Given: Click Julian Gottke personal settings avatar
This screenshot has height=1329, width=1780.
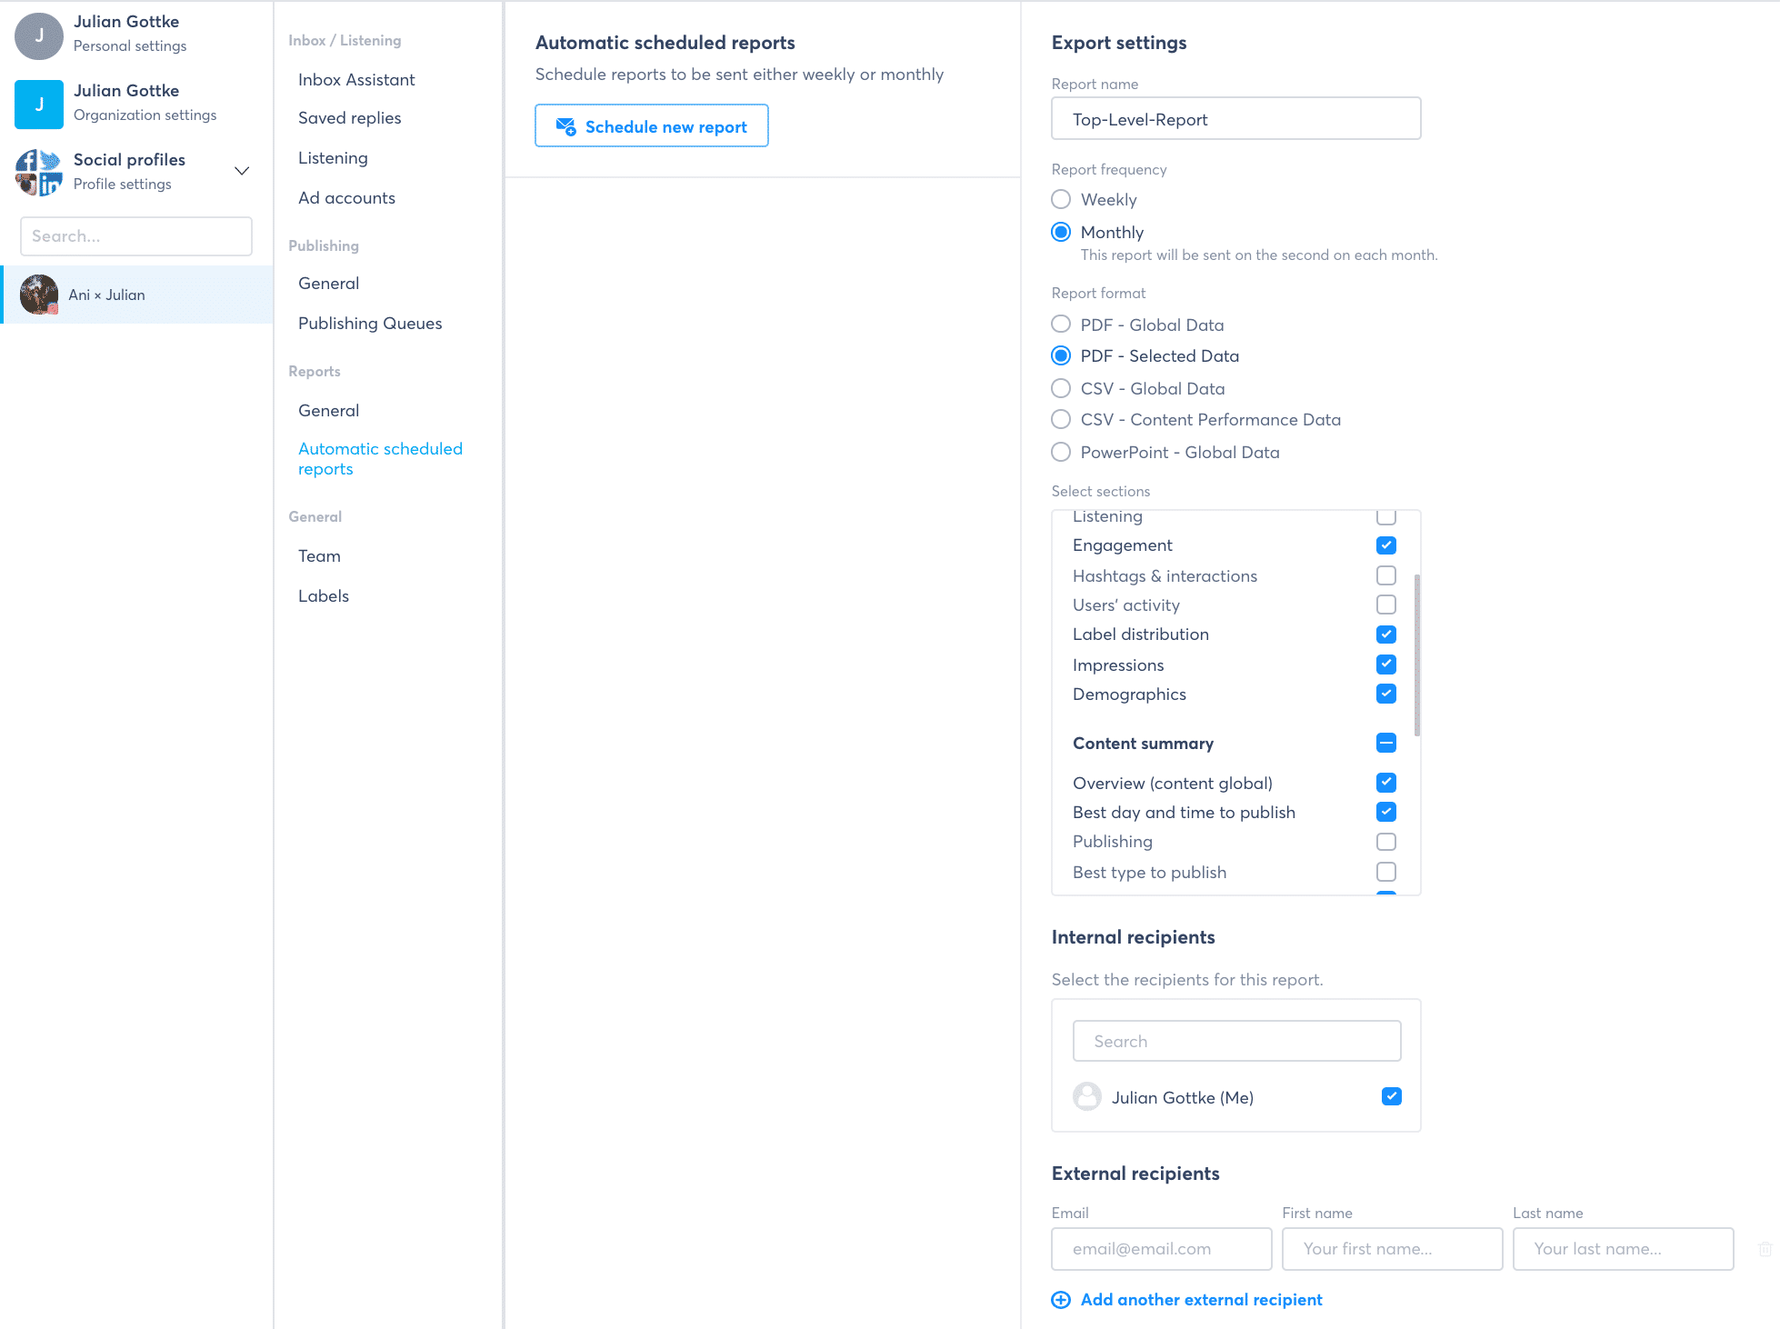Looking at the screenshot, I should (x=38, y=36).
